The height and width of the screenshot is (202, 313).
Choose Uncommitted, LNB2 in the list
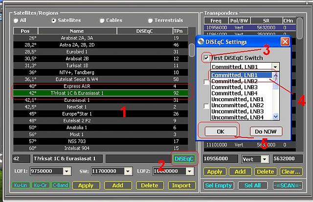(241, 105)
